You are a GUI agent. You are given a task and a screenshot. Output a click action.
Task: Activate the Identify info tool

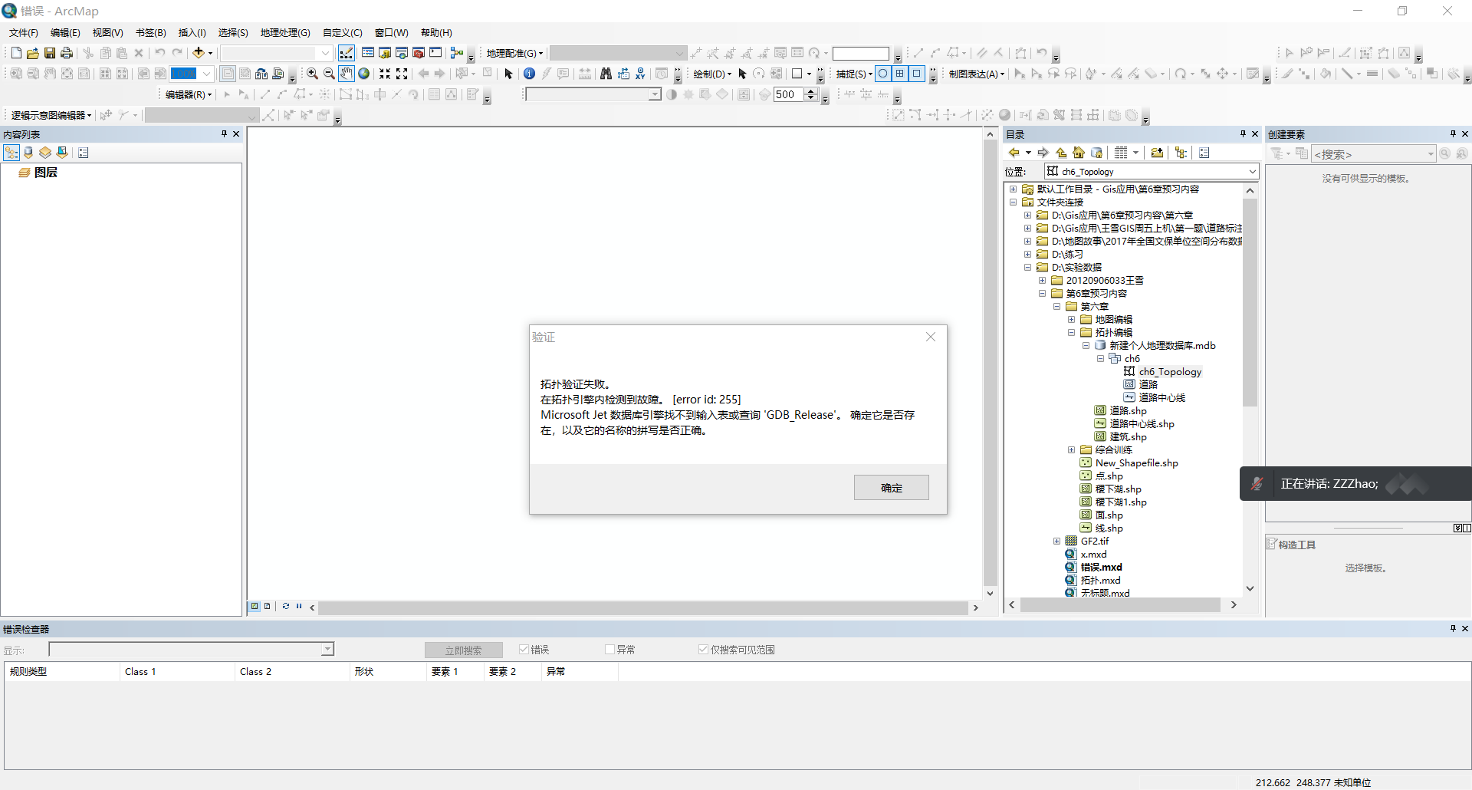529,74
